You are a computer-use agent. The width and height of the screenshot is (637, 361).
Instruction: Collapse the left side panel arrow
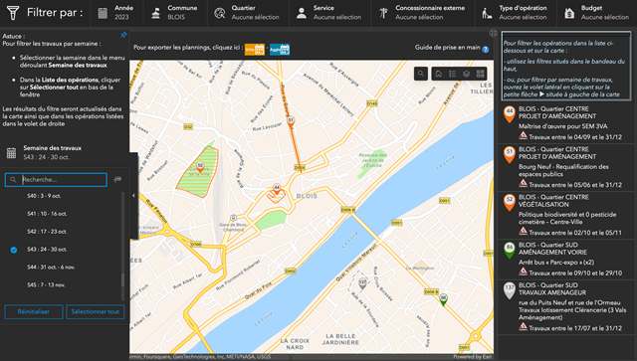133,196
